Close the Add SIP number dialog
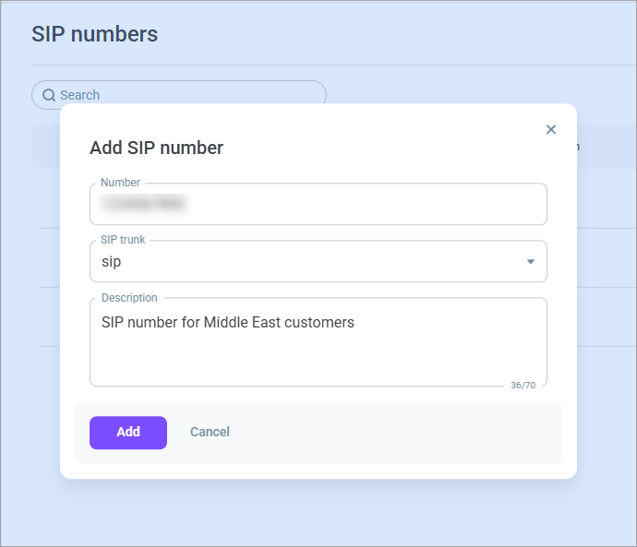Image resolution: width=637 pixels, height=547 pixels. coord(551,129)
